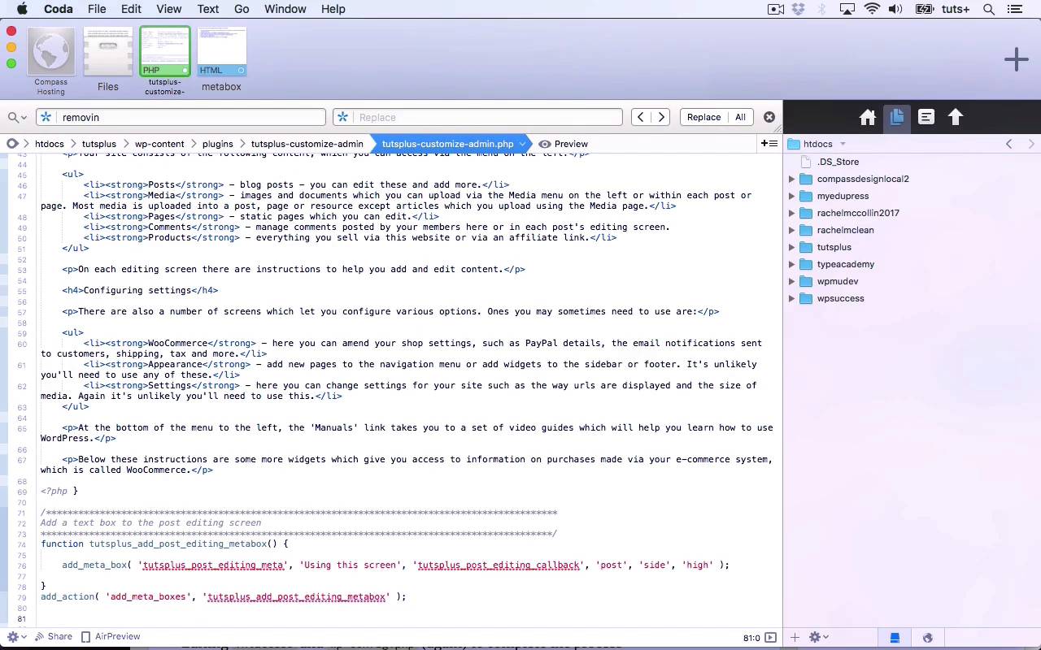
Task: Open the metabox HTML document tab
Action: coord(222,61)
